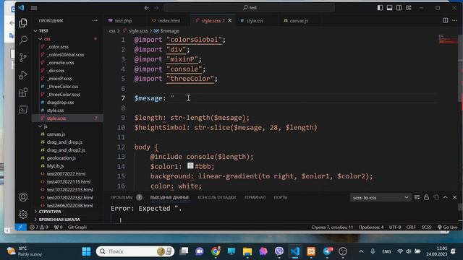Image resolution: width=463 pixels, height=260 pixels.
Task: Open Explorer more actions ellipsis
Action: point(95,21)
